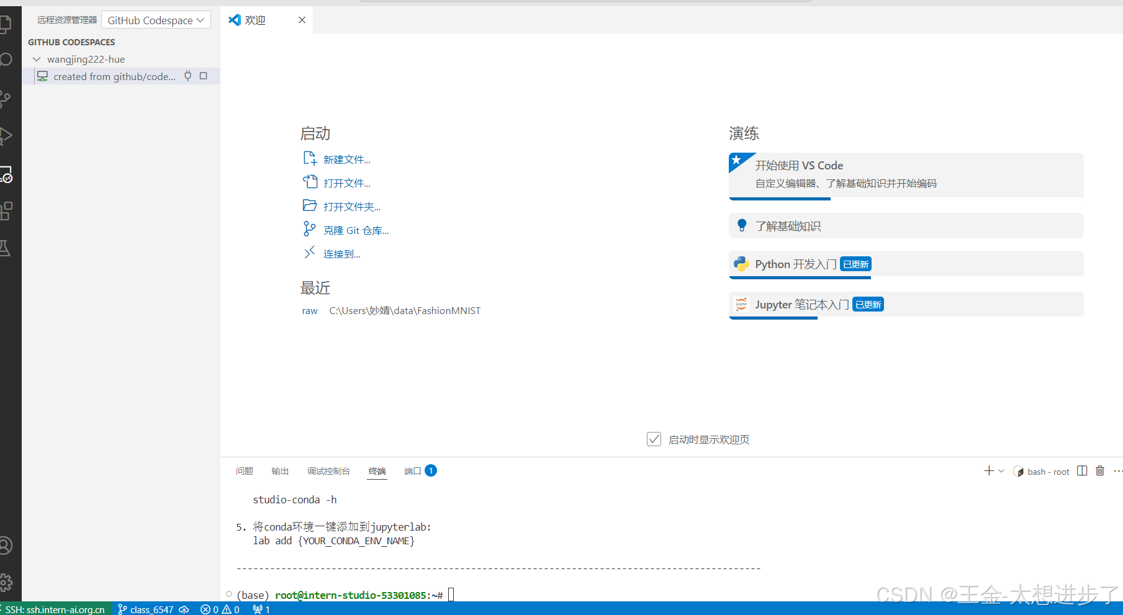Select the created from github/code... codespace
Image resolution: width=1123 pixels, height=615 pixels.
(x=121, y=76)
